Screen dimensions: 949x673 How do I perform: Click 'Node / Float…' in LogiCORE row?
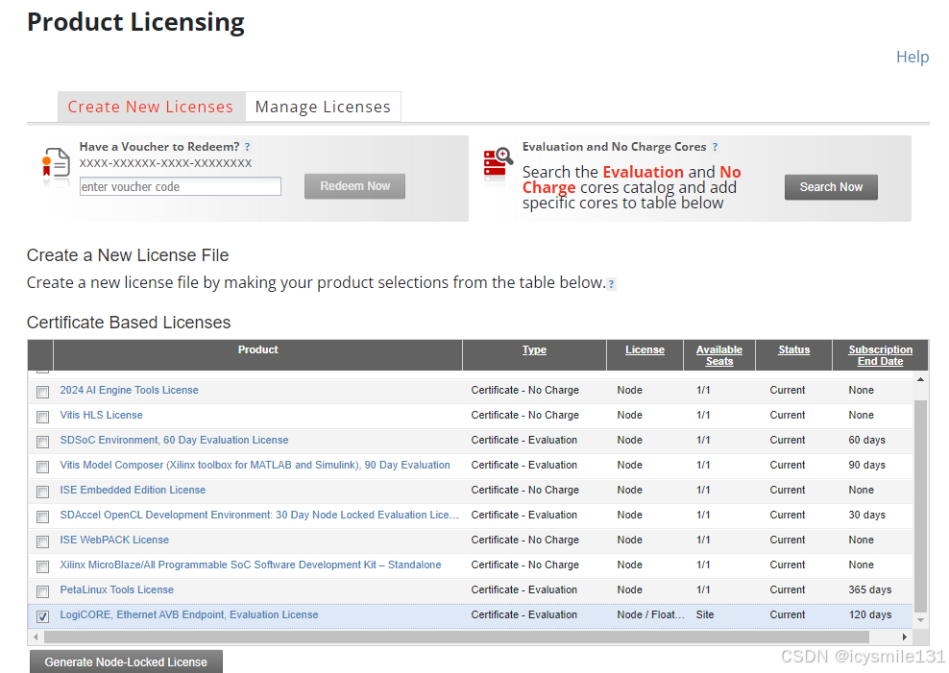650,614
